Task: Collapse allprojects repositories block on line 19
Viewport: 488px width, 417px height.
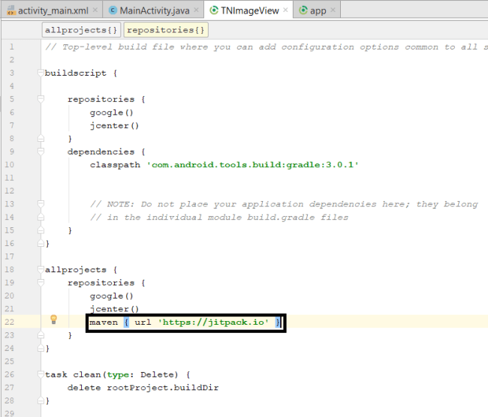Action: [x=41, y=282]
